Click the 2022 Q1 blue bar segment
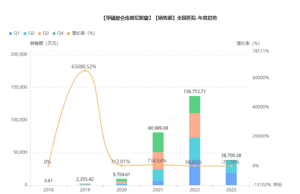Viewport: 300px width, 194px height. (x=194, y=175)
